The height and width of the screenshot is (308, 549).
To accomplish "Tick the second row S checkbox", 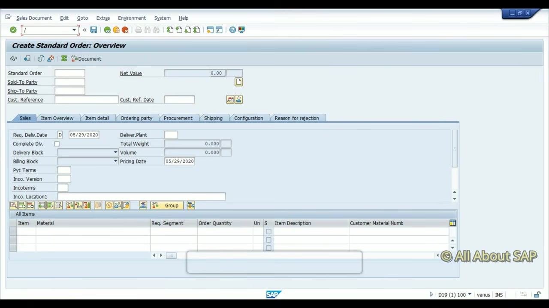I will 268,240.
